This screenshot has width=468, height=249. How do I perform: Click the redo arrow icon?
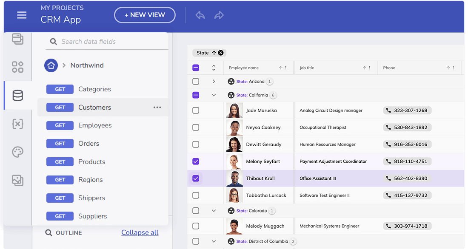coord(219,15)
